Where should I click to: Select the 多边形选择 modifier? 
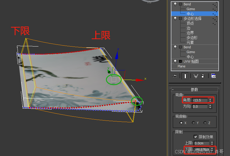(x=192, y=18)
